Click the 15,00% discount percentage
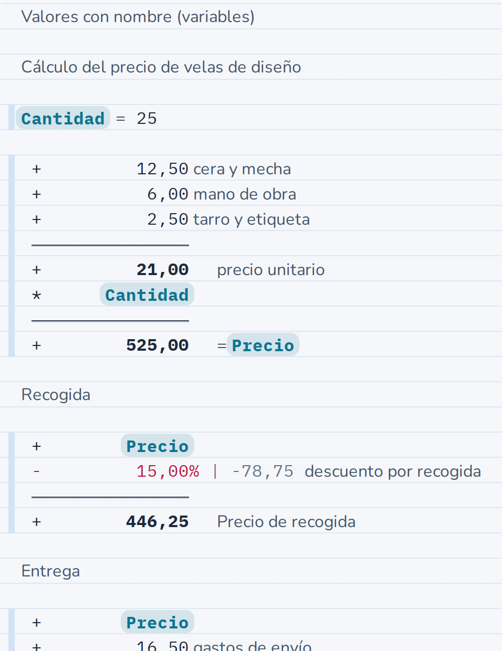502x651 pixels. [x=168, y=471]
